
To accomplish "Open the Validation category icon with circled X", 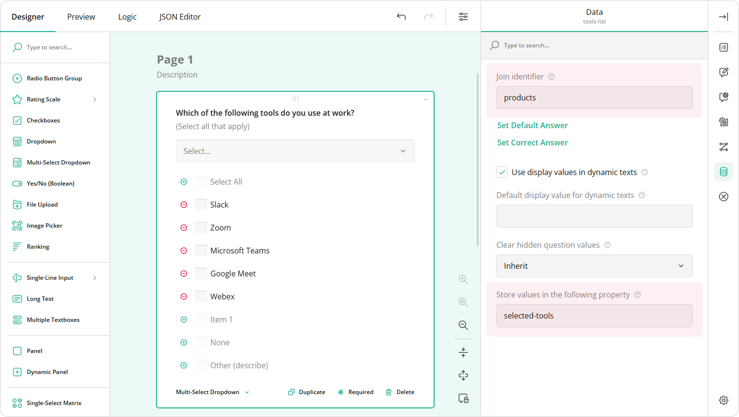I will [x=723, y=196].
